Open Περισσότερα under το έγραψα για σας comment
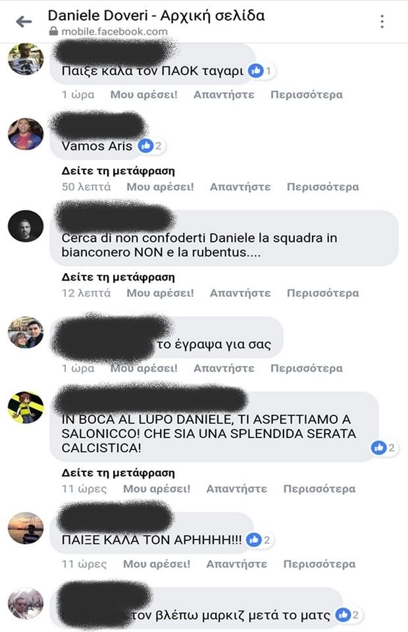 [x=307, y=369]
